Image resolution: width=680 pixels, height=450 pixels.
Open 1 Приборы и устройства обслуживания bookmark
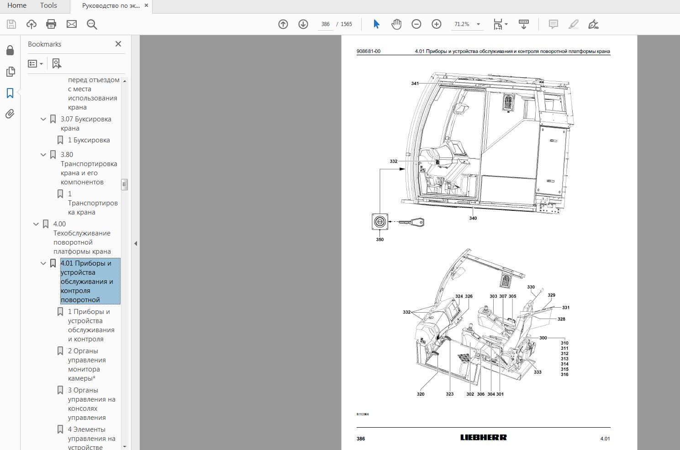click(x=91, y=325)
